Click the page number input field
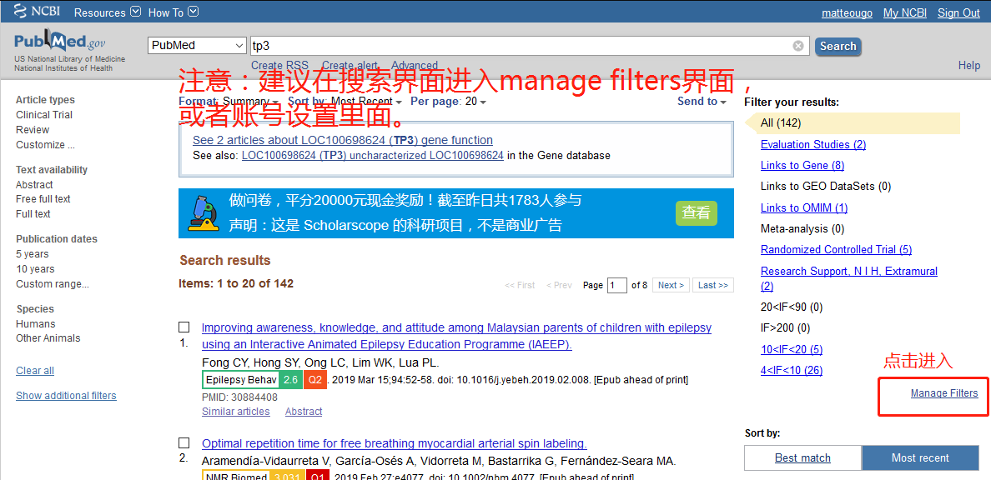The width and height of the screenshot is (991, 480). 616,284
